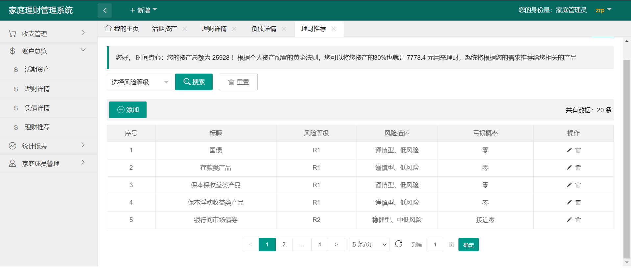Edit the 保本保收益类产品 row
Viewport: 631px width, 269px height.
[x=569, y=185]
